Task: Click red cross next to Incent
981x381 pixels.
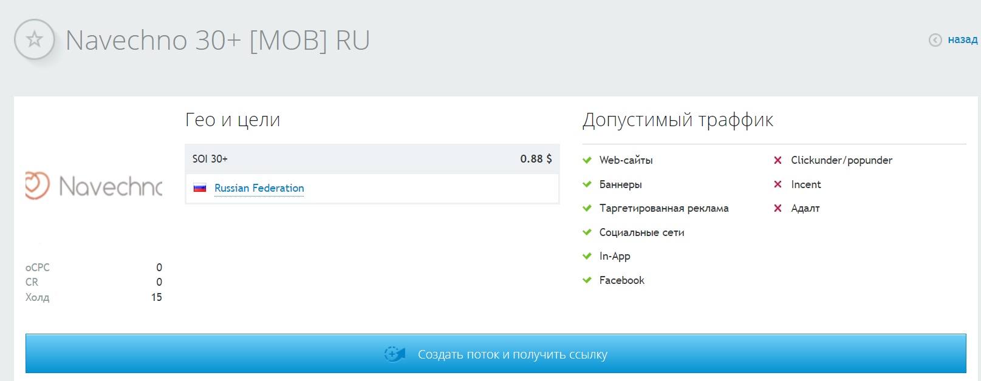Action: [778, 184]
